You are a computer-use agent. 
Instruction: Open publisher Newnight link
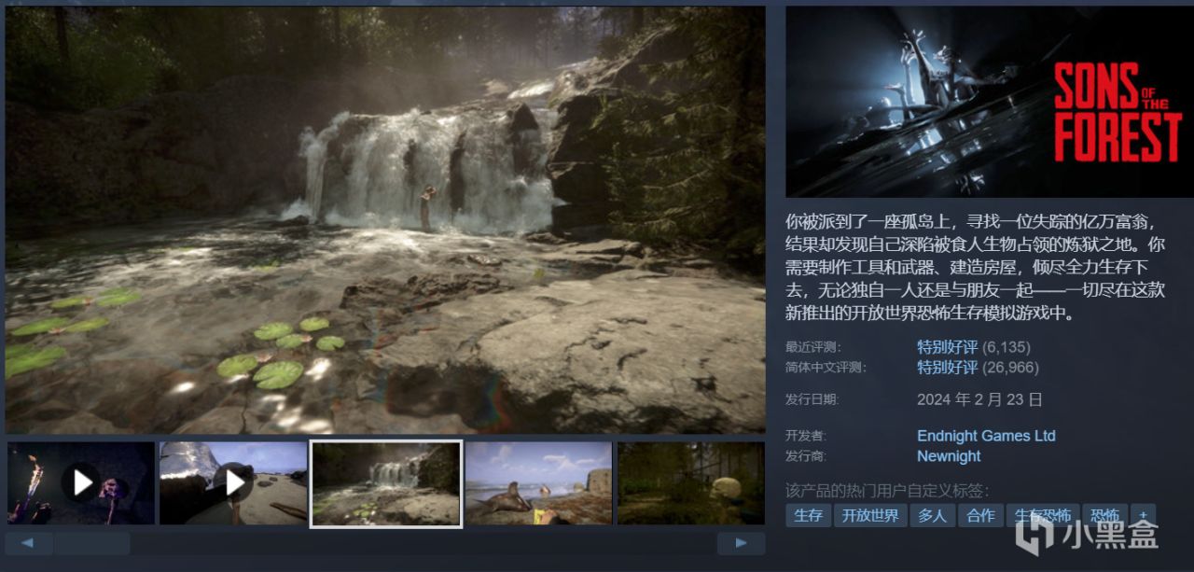tap(949, 456)
